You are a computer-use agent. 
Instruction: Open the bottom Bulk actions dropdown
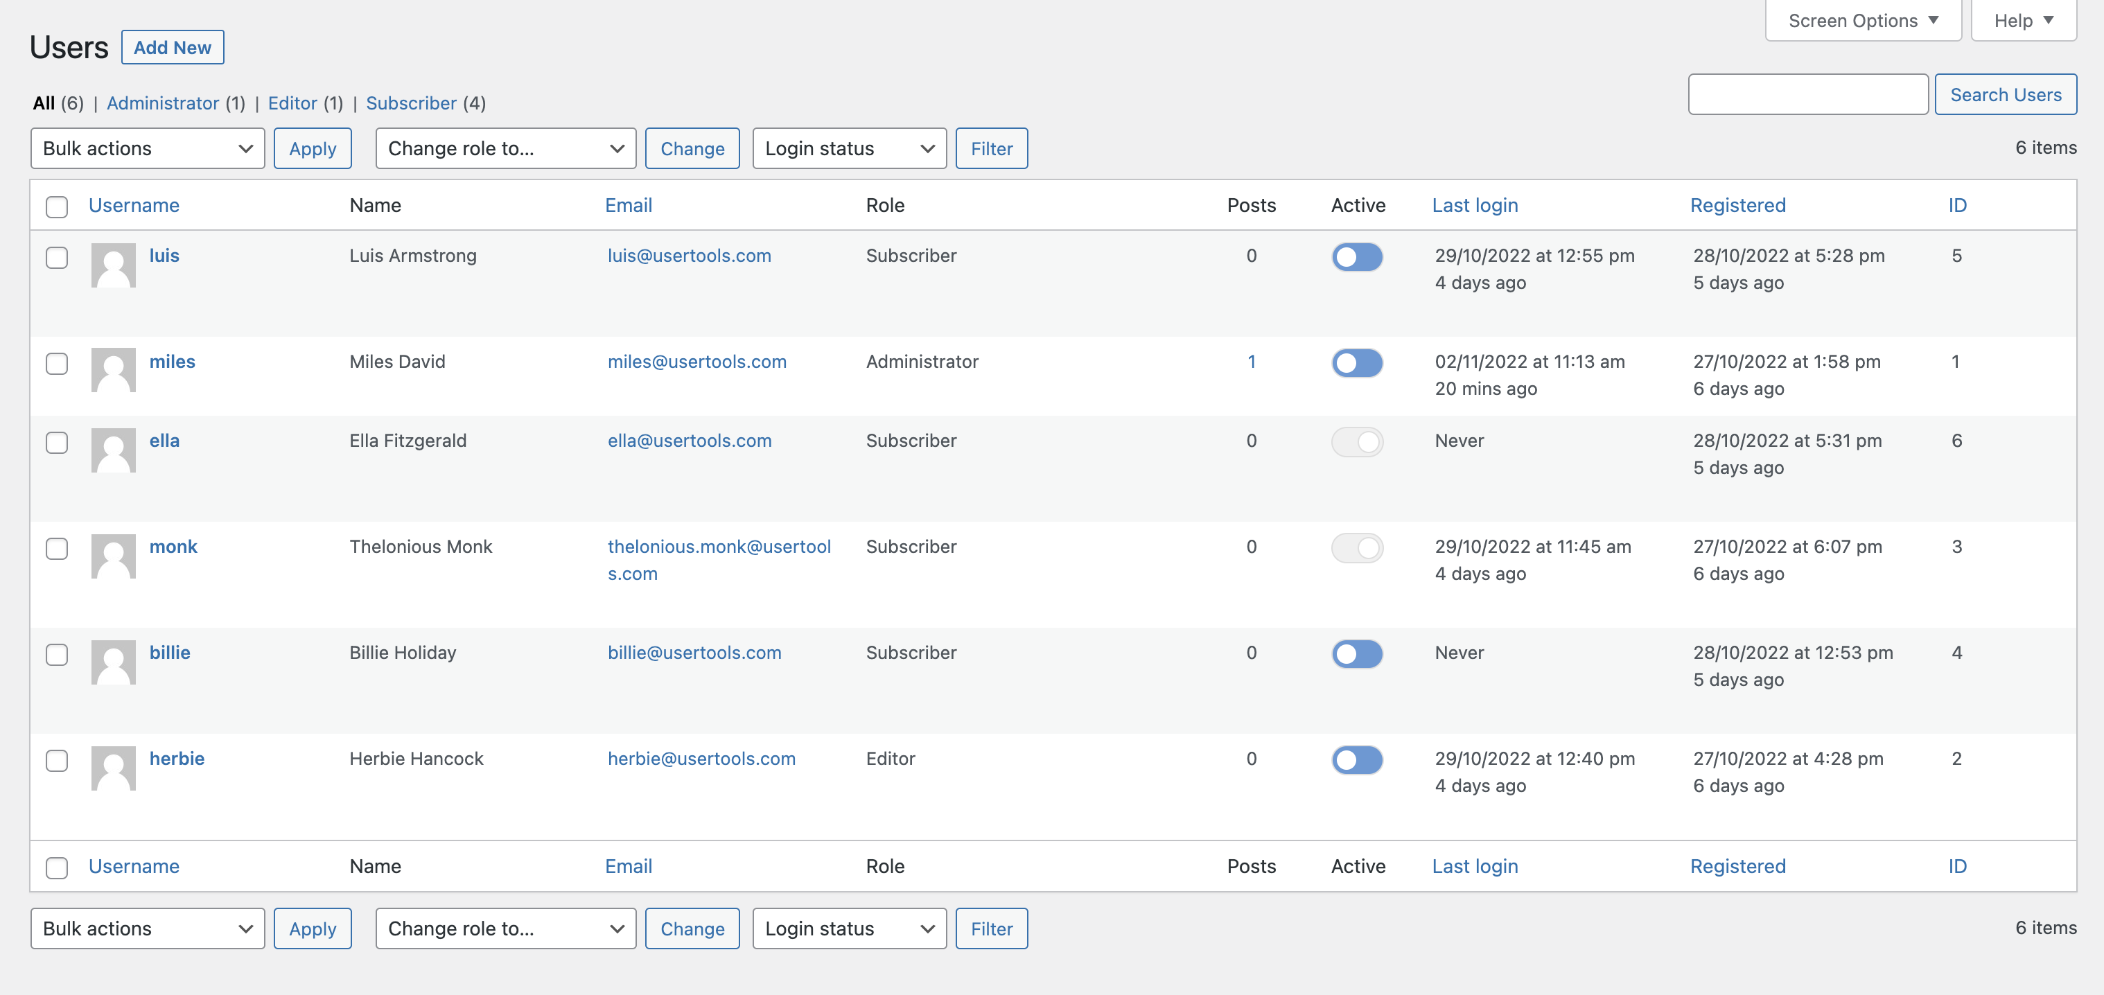click(x=147, y=929)
